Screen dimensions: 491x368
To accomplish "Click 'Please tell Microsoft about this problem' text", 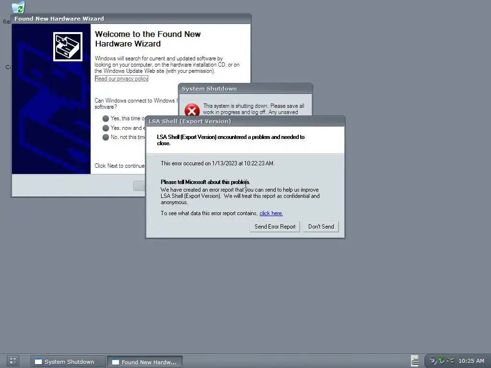I will [x=205, y=182].
